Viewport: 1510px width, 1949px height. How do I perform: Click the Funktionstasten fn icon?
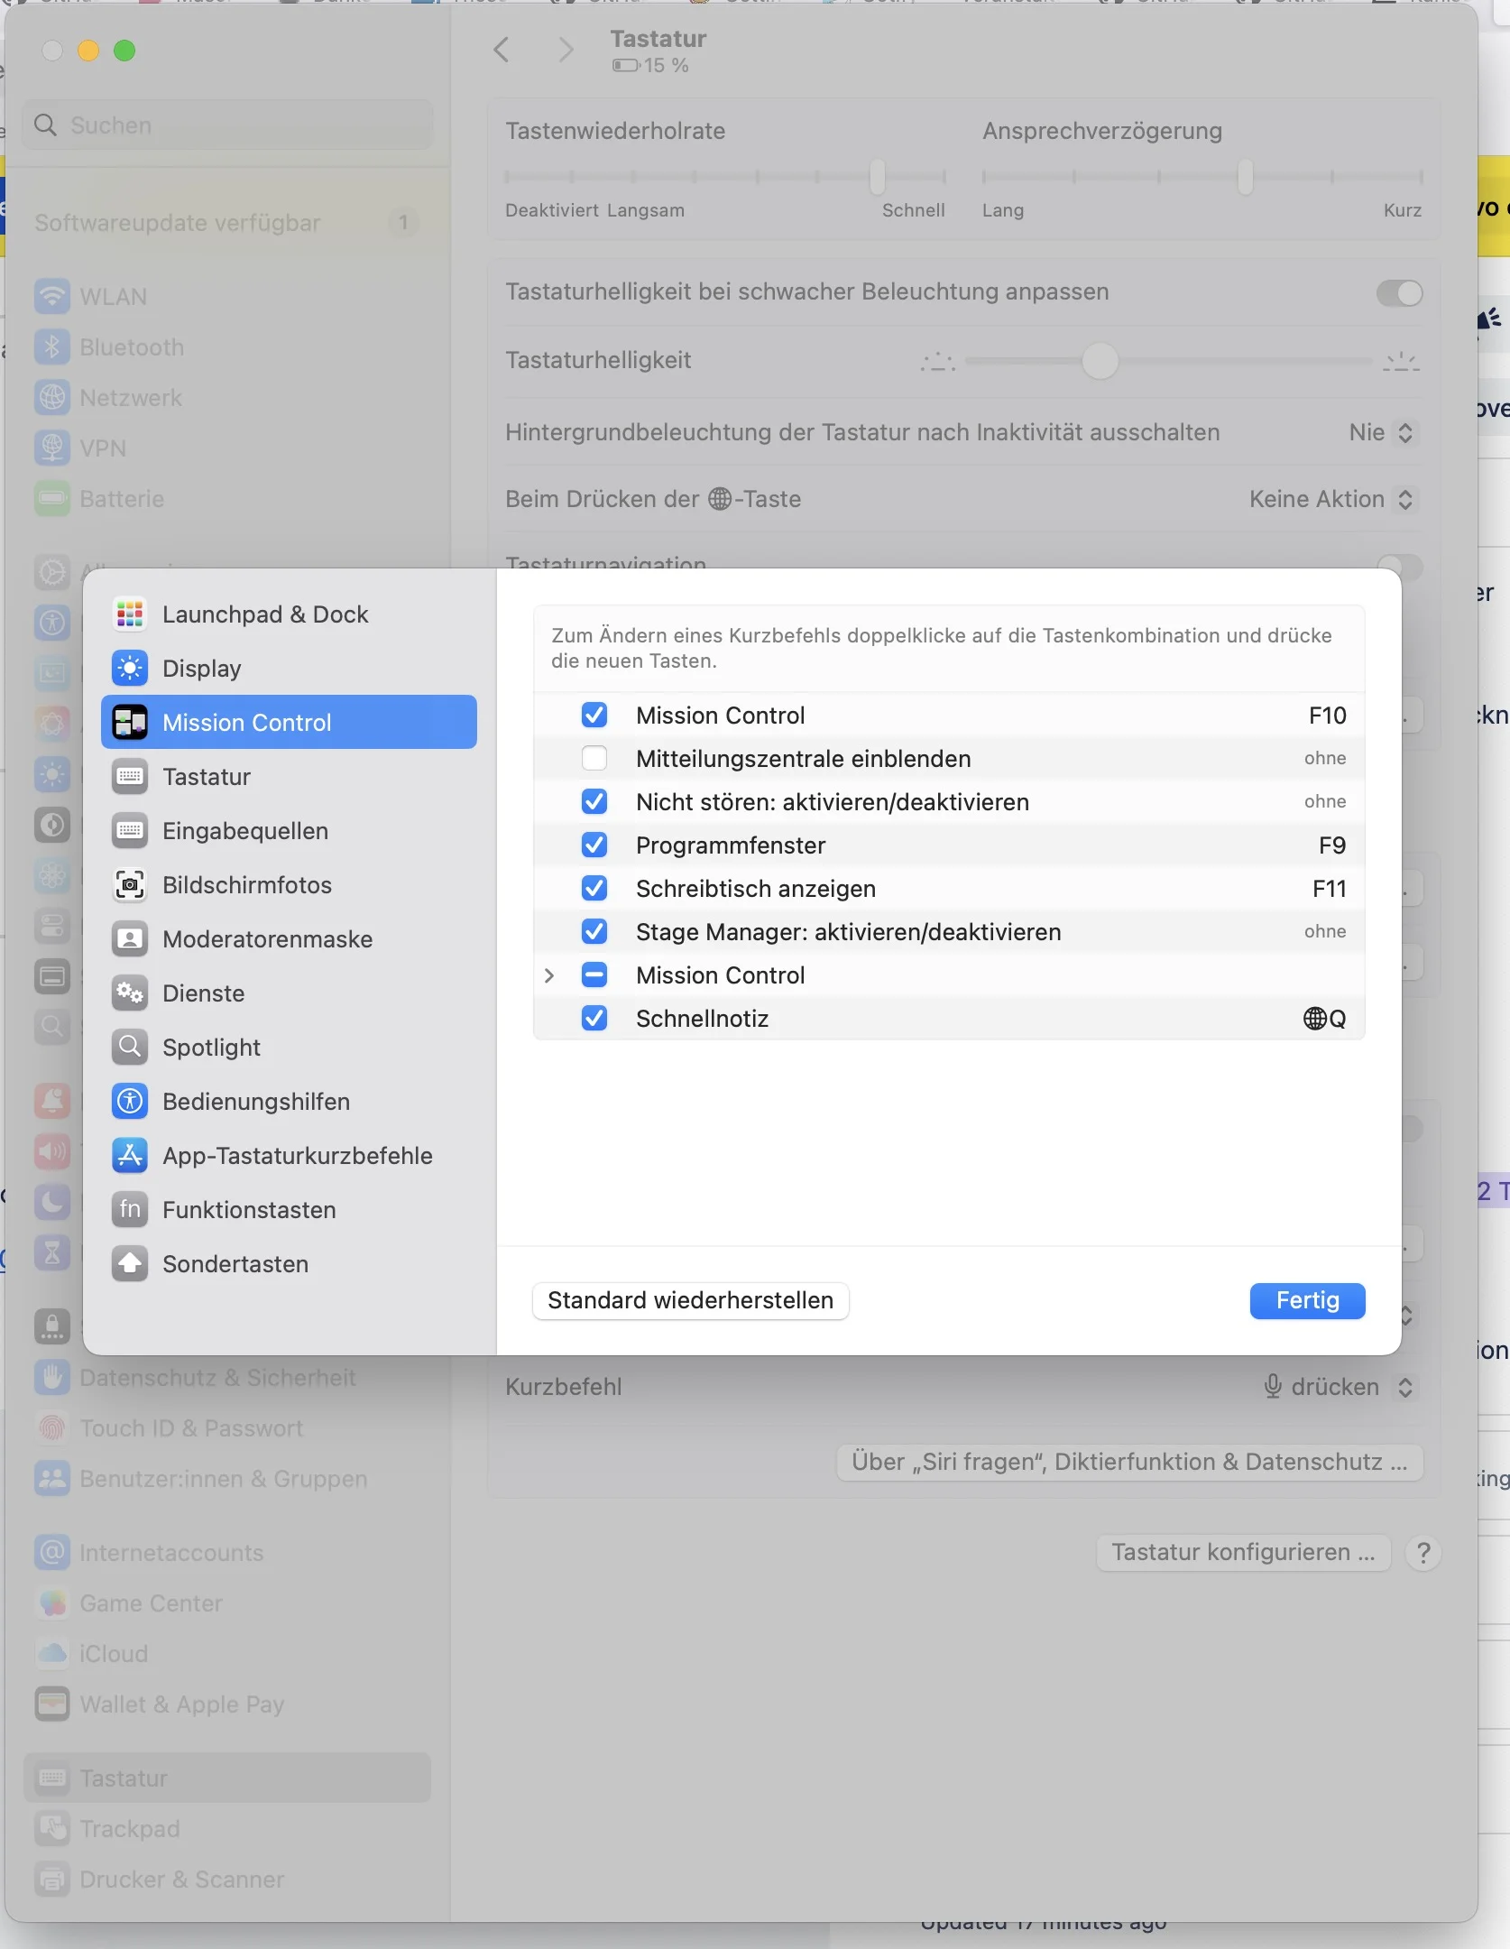click(130, 1210)
